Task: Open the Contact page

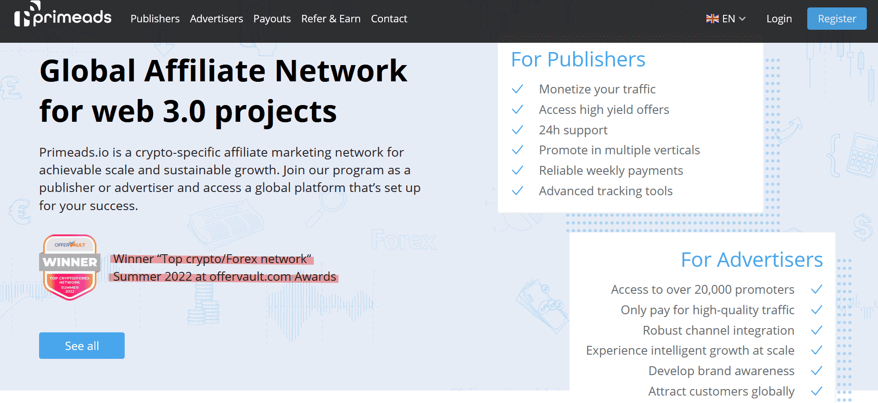Action: tap(389, 19)
